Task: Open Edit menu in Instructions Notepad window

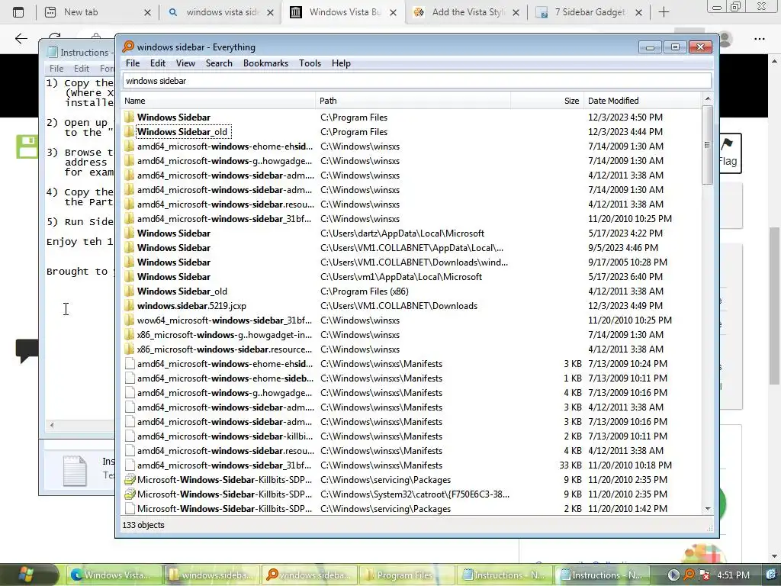Action: pos(81,68)
